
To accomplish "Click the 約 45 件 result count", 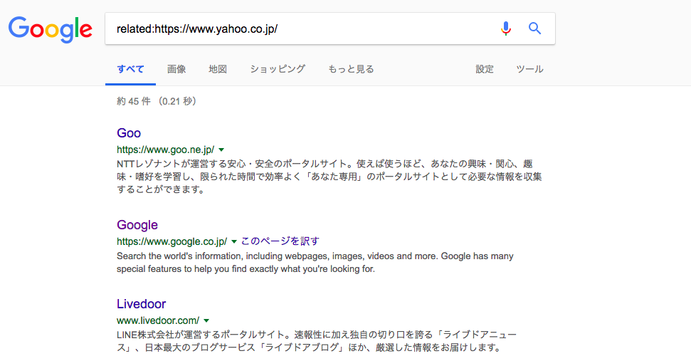I will (157, 102).
